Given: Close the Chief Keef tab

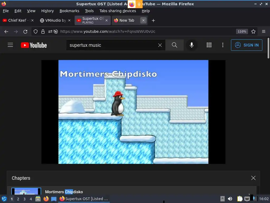Looking at the screenshot, I should 32,20.
